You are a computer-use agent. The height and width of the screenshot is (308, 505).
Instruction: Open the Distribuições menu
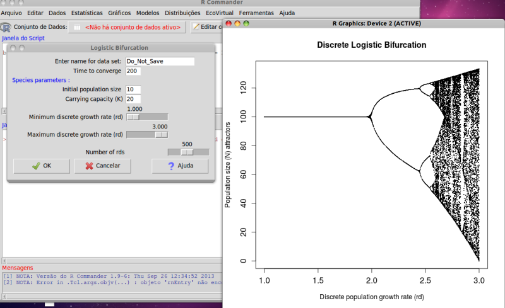coord(182,13)
